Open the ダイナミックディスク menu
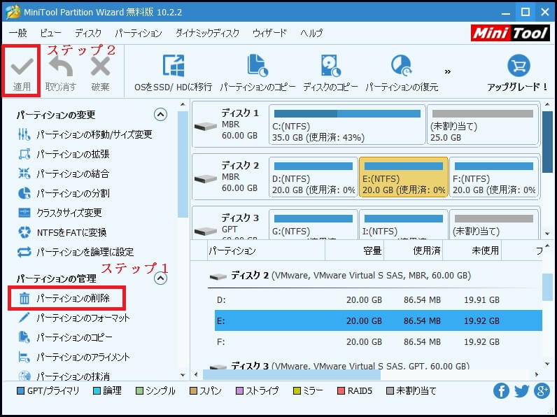557x417 pixels. pos(207,33)
